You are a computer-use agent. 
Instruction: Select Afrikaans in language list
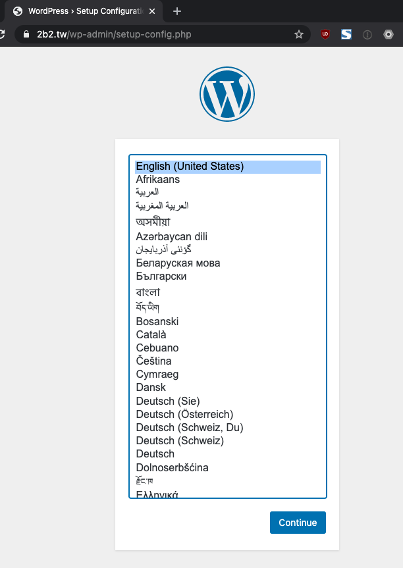(228, 180)
